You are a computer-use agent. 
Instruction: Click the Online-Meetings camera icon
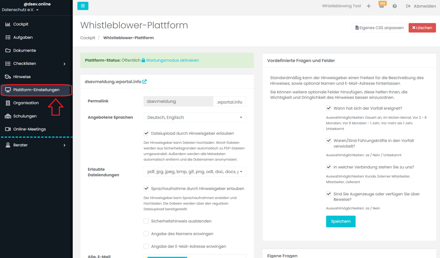[x=8, y=129]
